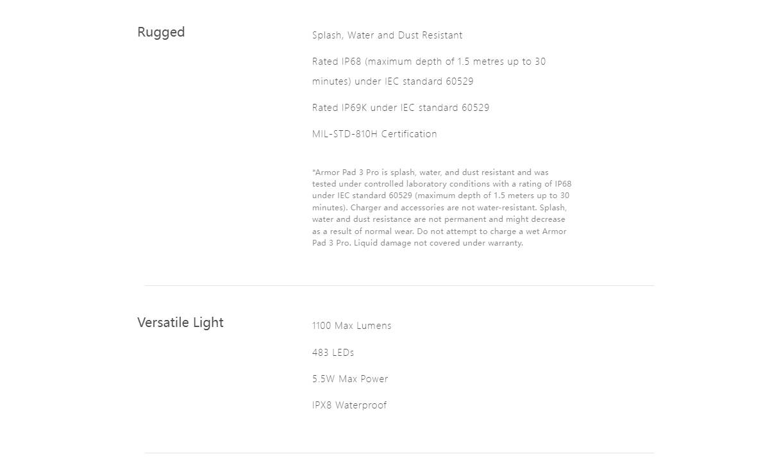Click the divider line below the Rugged section
Screen dimensions: 770x470
pyautogui.click(x=399, y=285)
